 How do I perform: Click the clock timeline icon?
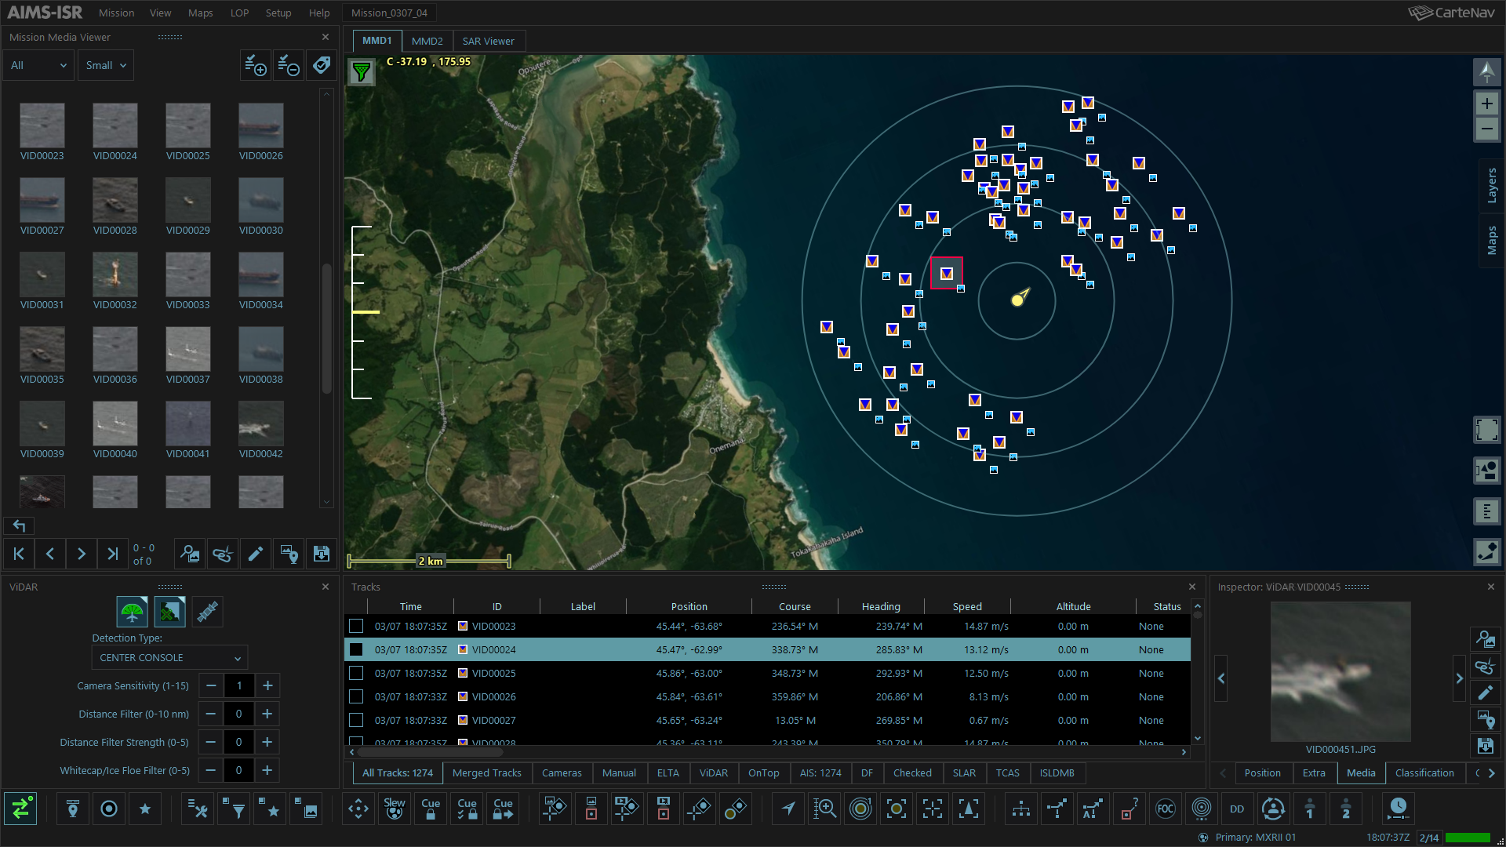[x=1399, y=809]
